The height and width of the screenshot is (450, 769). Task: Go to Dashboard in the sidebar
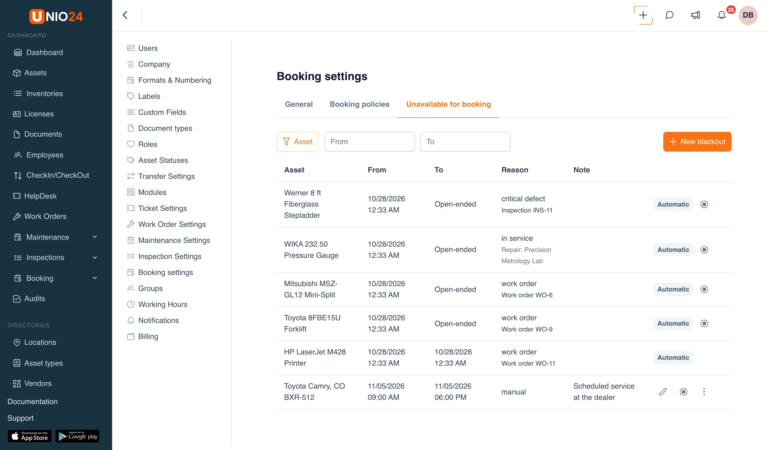(x=44, y=53)
